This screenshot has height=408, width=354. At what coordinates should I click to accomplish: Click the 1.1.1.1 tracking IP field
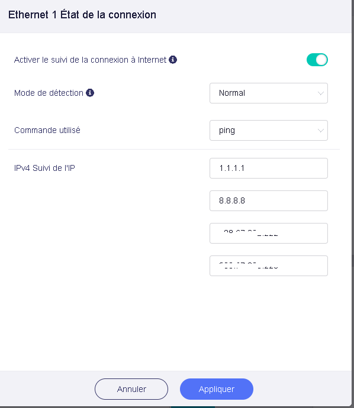(x=269, y=168)
